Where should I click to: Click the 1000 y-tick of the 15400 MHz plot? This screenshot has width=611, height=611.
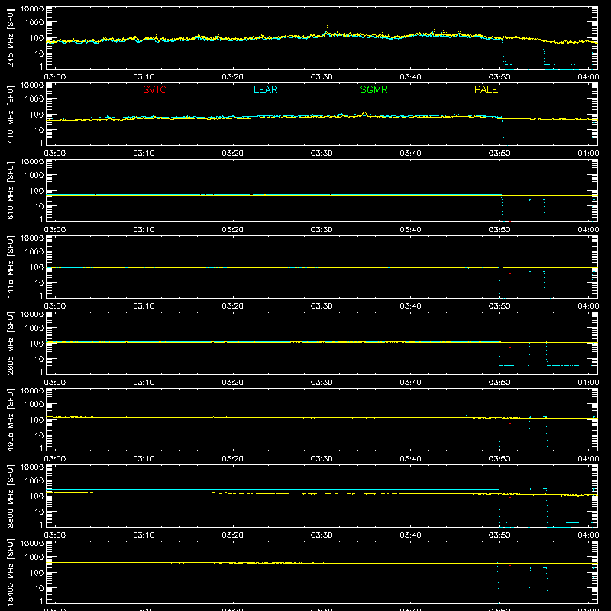point(34,558)
